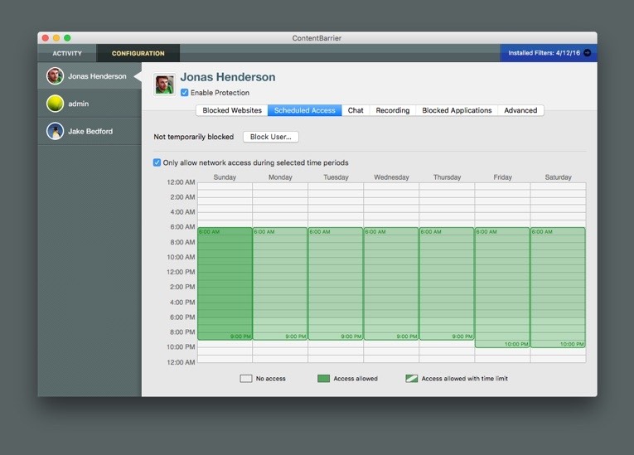
Task: Show the Advanced settings tab
Action: (x=520, y=110)
